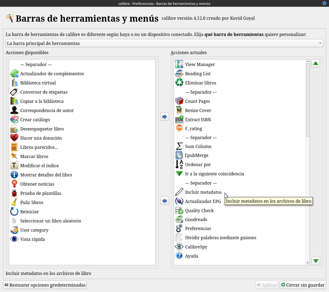Remove selected action with left arrow button
Screen dimensions: 329x292
tap(165, 201)
